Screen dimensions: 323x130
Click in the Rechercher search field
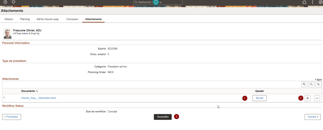[158, 2]
